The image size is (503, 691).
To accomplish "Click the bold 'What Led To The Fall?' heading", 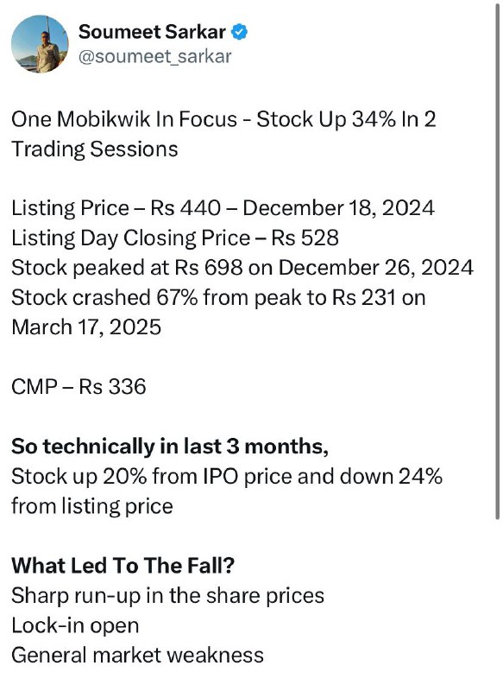I will point(123,566).
